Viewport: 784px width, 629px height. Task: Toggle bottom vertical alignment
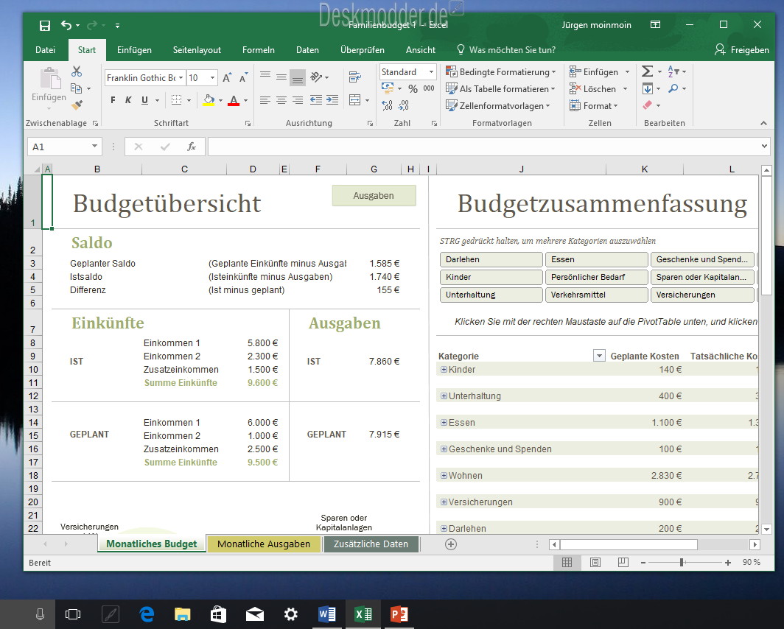(x=298, y=77)
